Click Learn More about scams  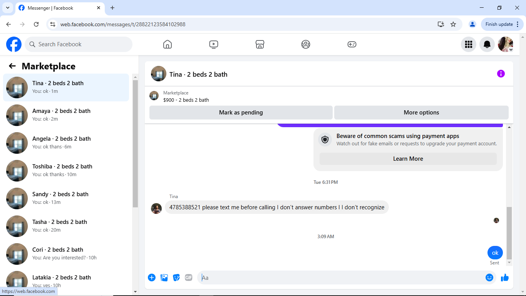click(x=408, y=159)
